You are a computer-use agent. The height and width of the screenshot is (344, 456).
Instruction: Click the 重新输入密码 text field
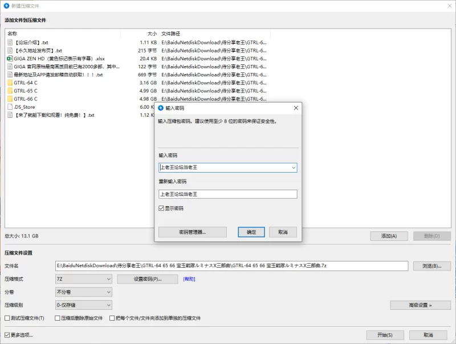tap(228, 194)
